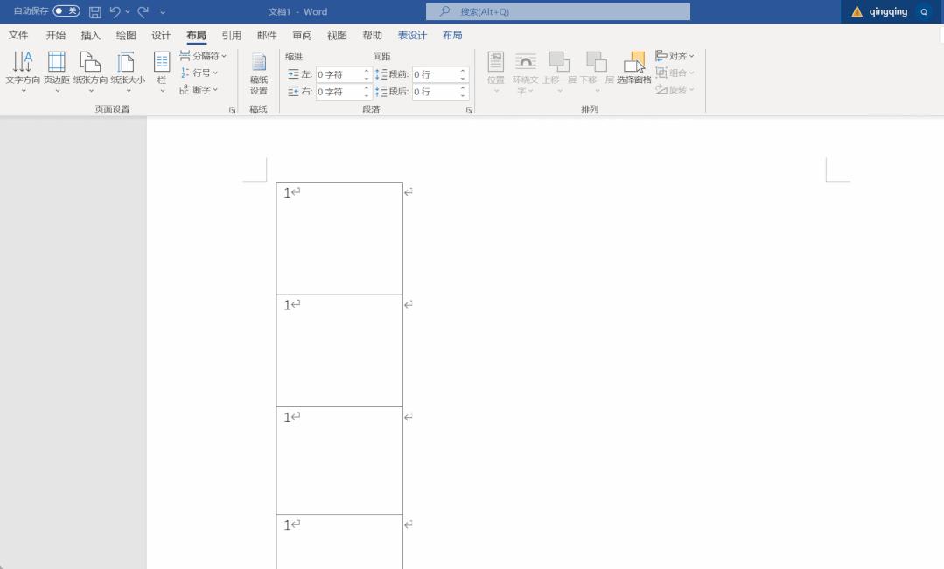
Task: Switch to the 插入 tab
Action: point(90,36)
